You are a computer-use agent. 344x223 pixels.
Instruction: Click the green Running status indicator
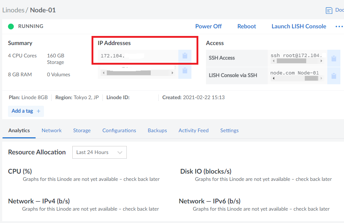(x=11, y=27)
